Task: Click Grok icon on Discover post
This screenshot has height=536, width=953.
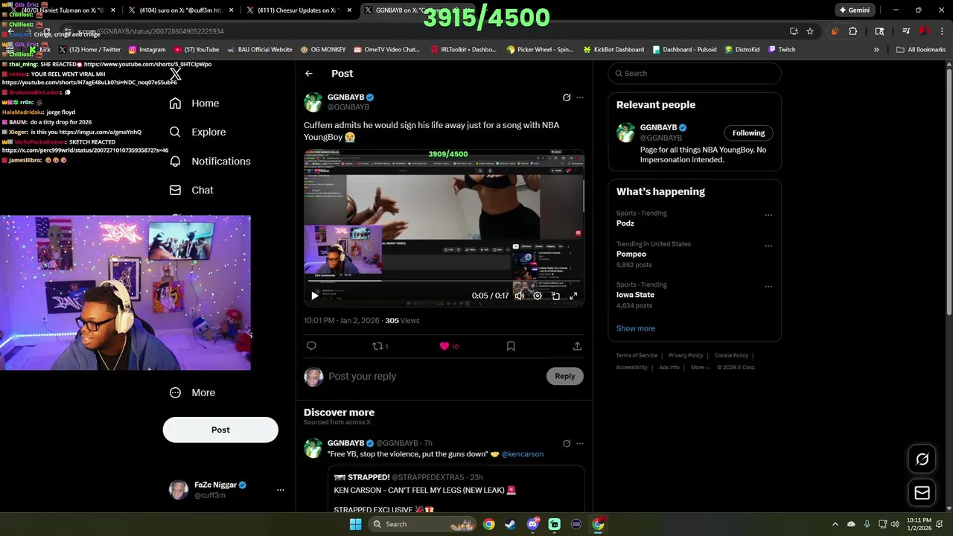Action: pos(567,443)
